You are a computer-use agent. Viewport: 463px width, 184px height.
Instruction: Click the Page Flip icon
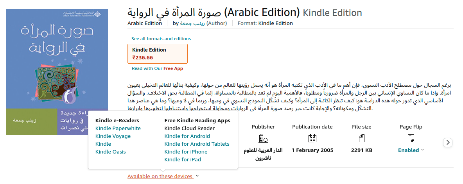[x=411, y=138]
